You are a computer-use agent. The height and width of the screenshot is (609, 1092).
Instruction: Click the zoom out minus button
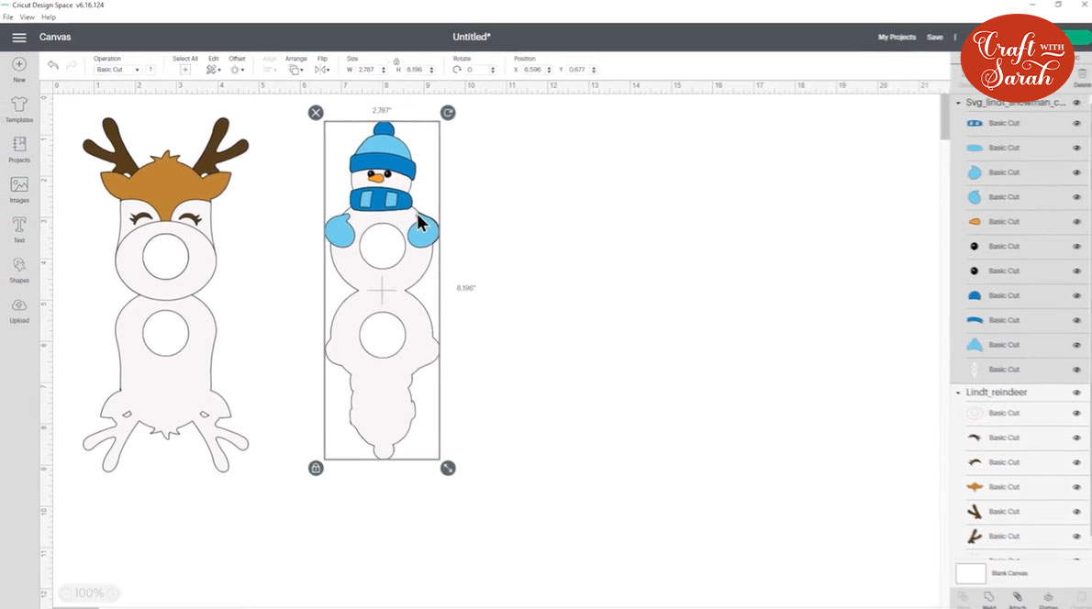[65, 593]
